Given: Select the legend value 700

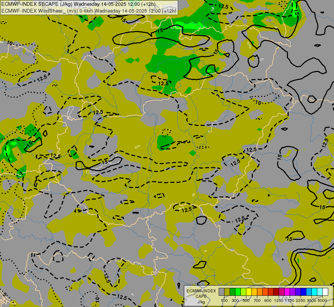Looking at the screenshot, I should click(257, 301).
